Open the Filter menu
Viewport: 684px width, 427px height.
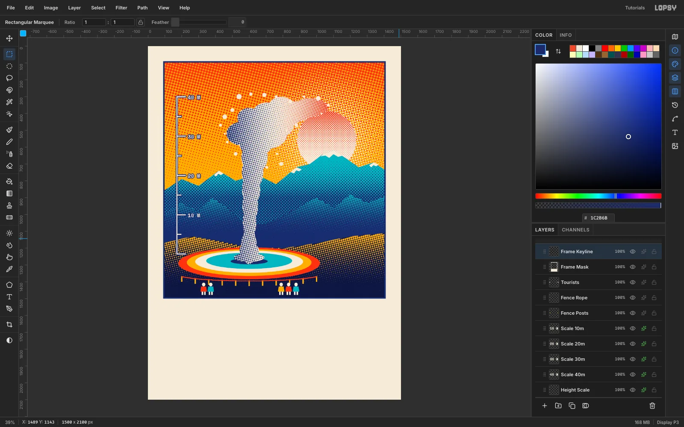(x=121, y=8)
